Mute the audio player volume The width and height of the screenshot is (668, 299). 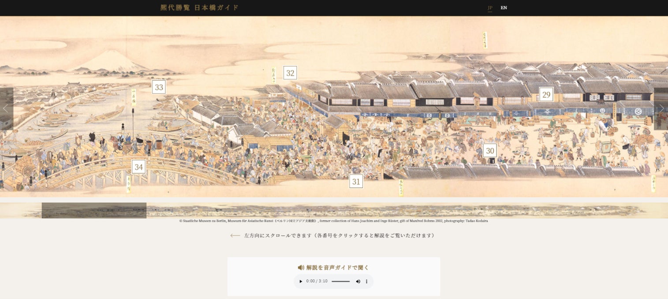(x=358, y=281)
